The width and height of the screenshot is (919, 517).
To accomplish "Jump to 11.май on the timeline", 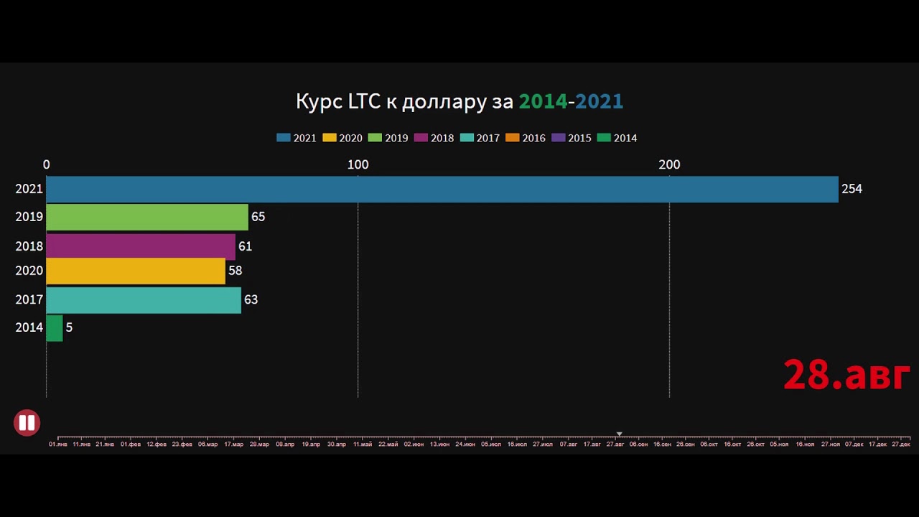I will coord(363,444).
